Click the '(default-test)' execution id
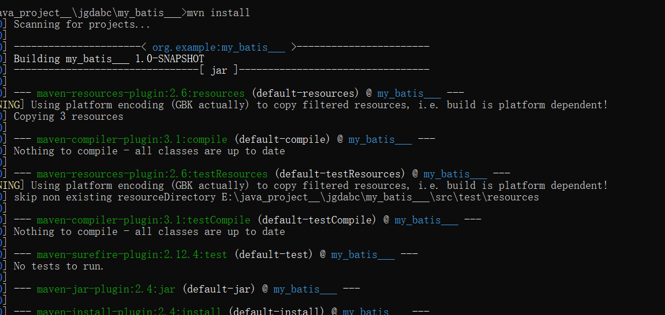This screenshot has width=665, height=315. (x=274, y=255)
